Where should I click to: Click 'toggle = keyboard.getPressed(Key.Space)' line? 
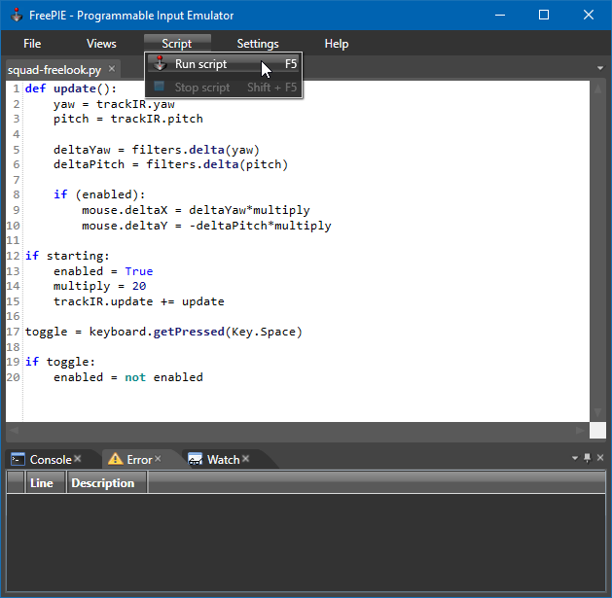tap(163, 332)
